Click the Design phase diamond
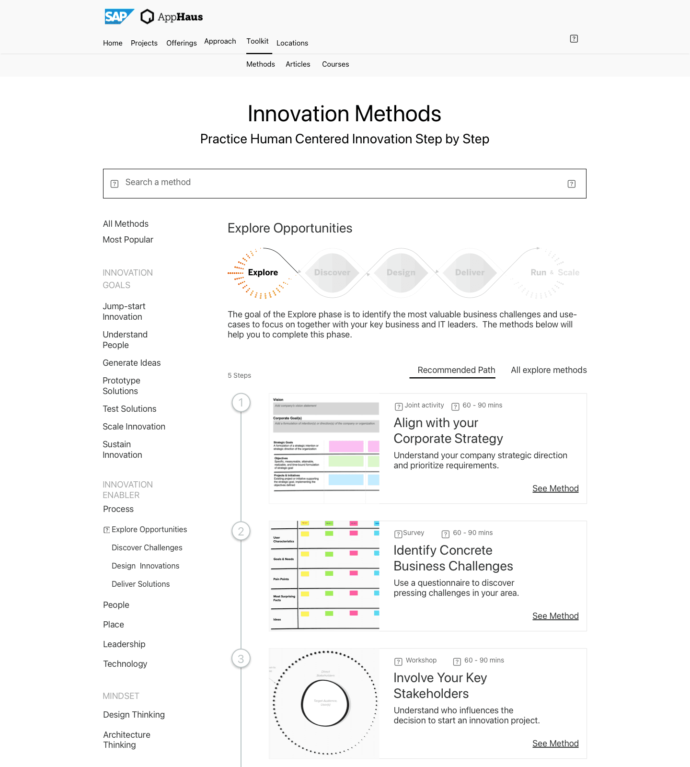 tap(401, 273)
